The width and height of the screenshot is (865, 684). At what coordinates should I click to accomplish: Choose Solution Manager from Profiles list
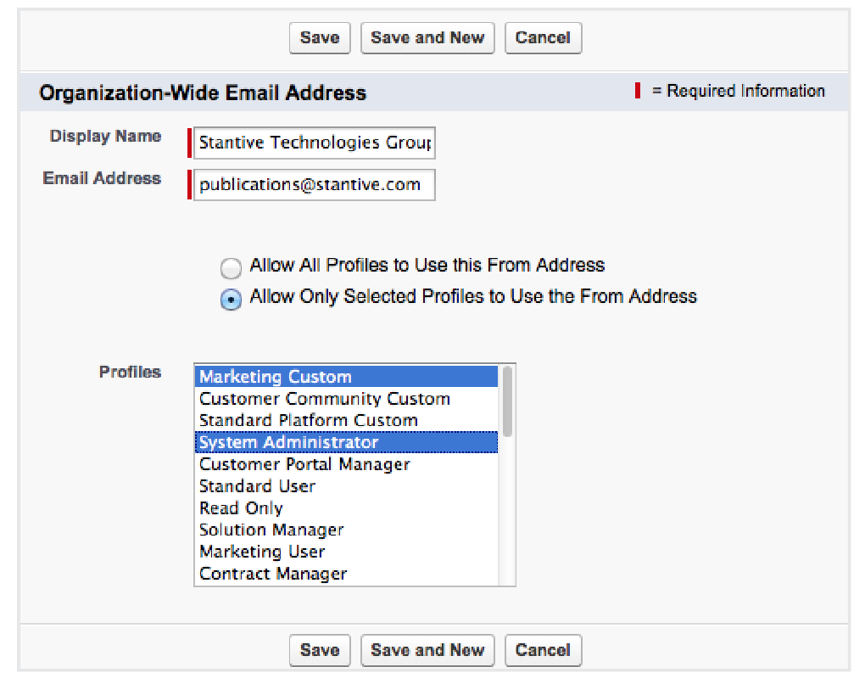tap(346, 530)
